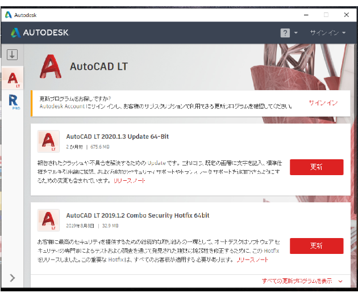358x297 pixels.
Task: Click title AutoCAD LT 2019.1.2 Combo Security Hotfix 64bit
Action: 138,215
